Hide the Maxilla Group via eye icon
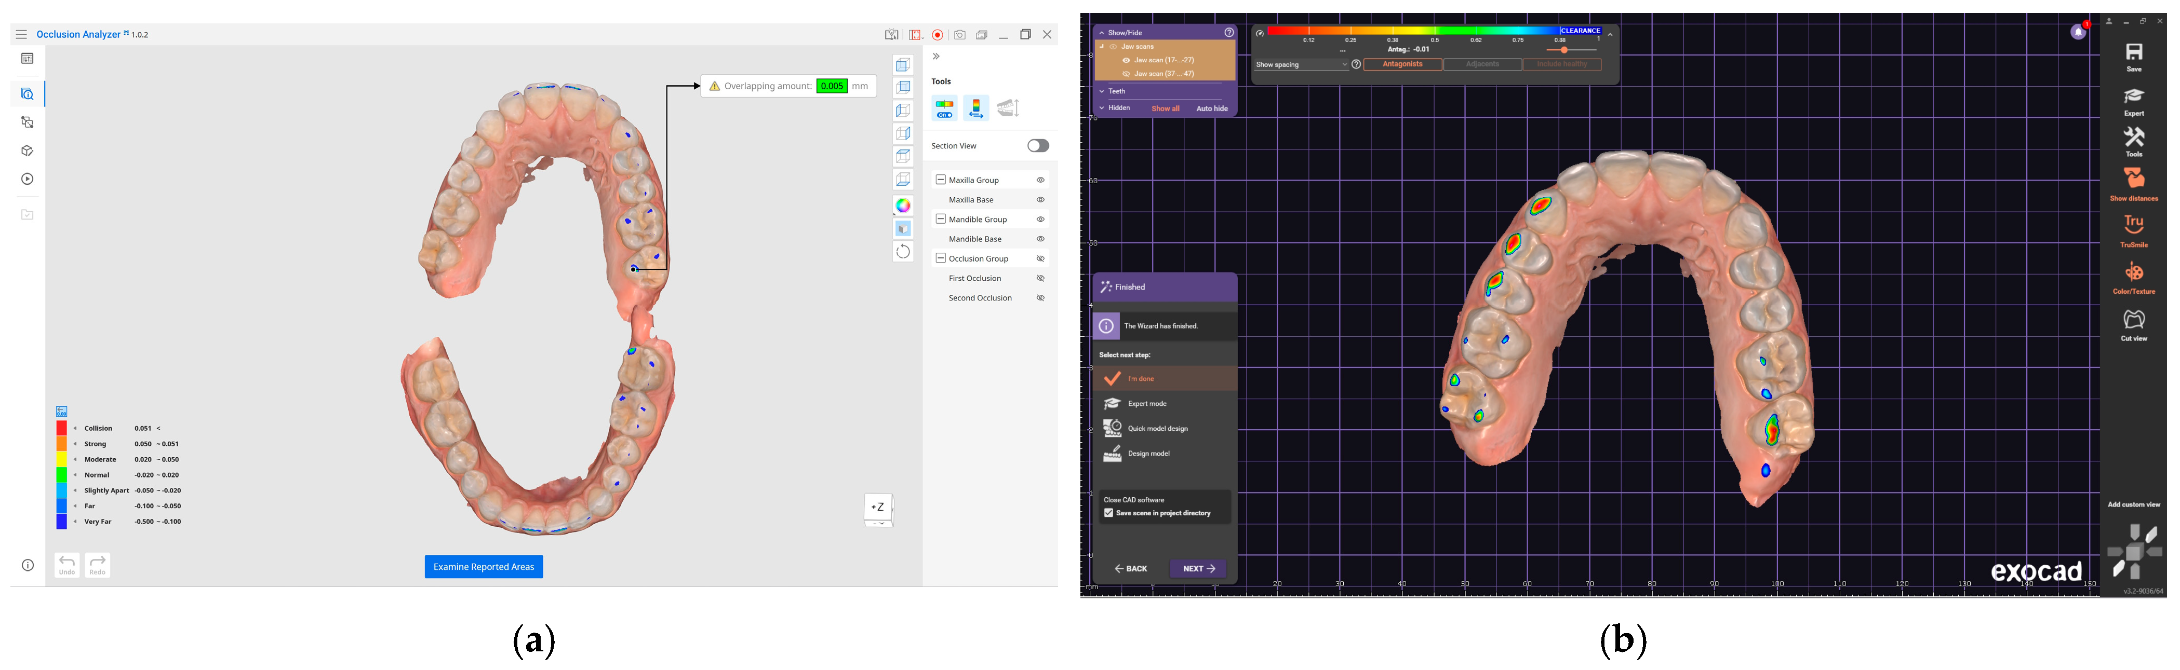 coord(1040,180)
